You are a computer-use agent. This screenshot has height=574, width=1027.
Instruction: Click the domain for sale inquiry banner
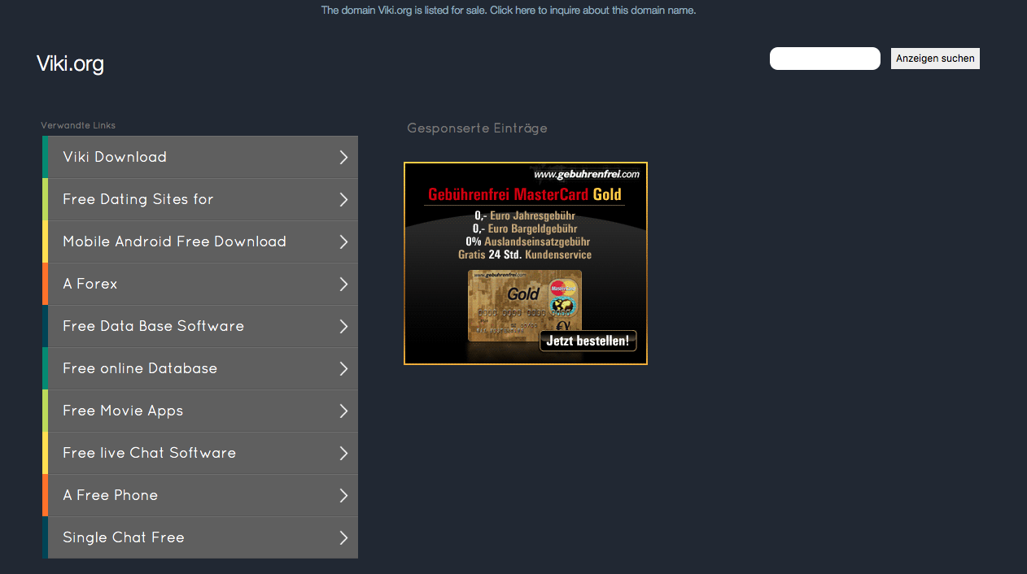point(509,11)
